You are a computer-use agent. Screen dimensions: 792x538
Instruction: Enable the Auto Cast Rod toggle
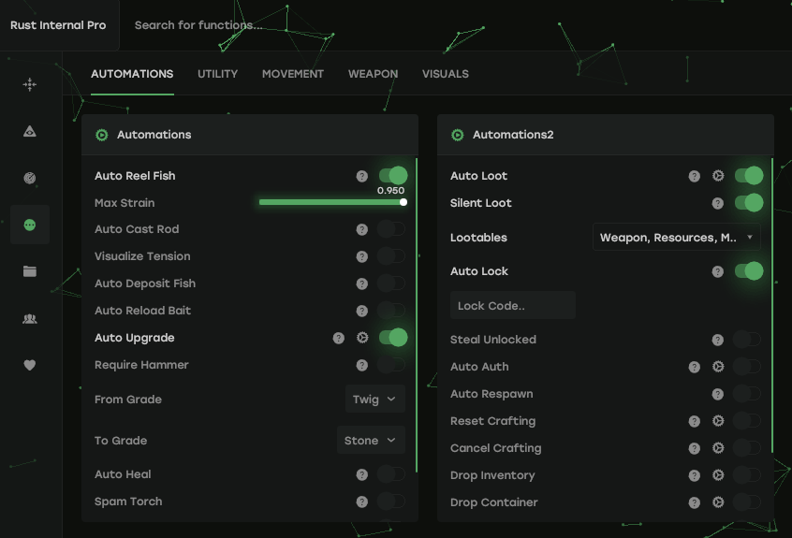[x=391, y=229]
